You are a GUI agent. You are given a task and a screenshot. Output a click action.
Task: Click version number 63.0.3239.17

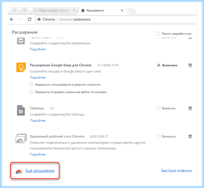pyautogui.click(x=99, y=137)
